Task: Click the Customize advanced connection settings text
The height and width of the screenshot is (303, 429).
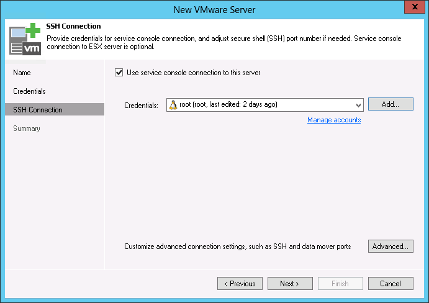Action: pyautogui.click(x=238, y=246)
